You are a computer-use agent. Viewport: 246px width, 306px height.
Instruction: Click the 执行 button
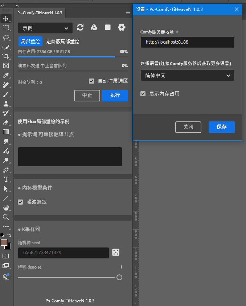(115, 96)
